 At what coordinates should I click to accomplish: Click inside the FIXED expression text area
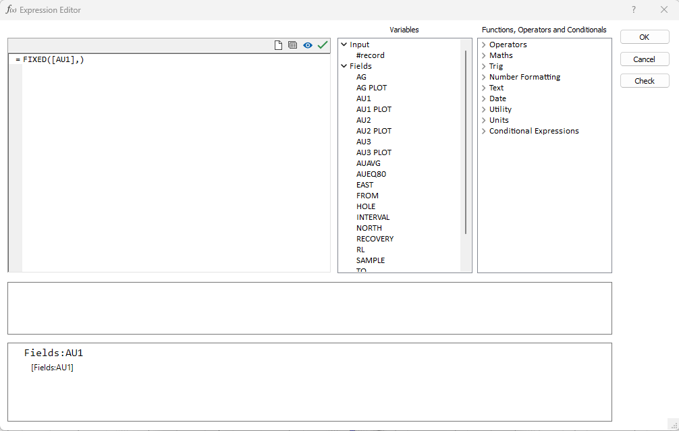pos(175,162)
